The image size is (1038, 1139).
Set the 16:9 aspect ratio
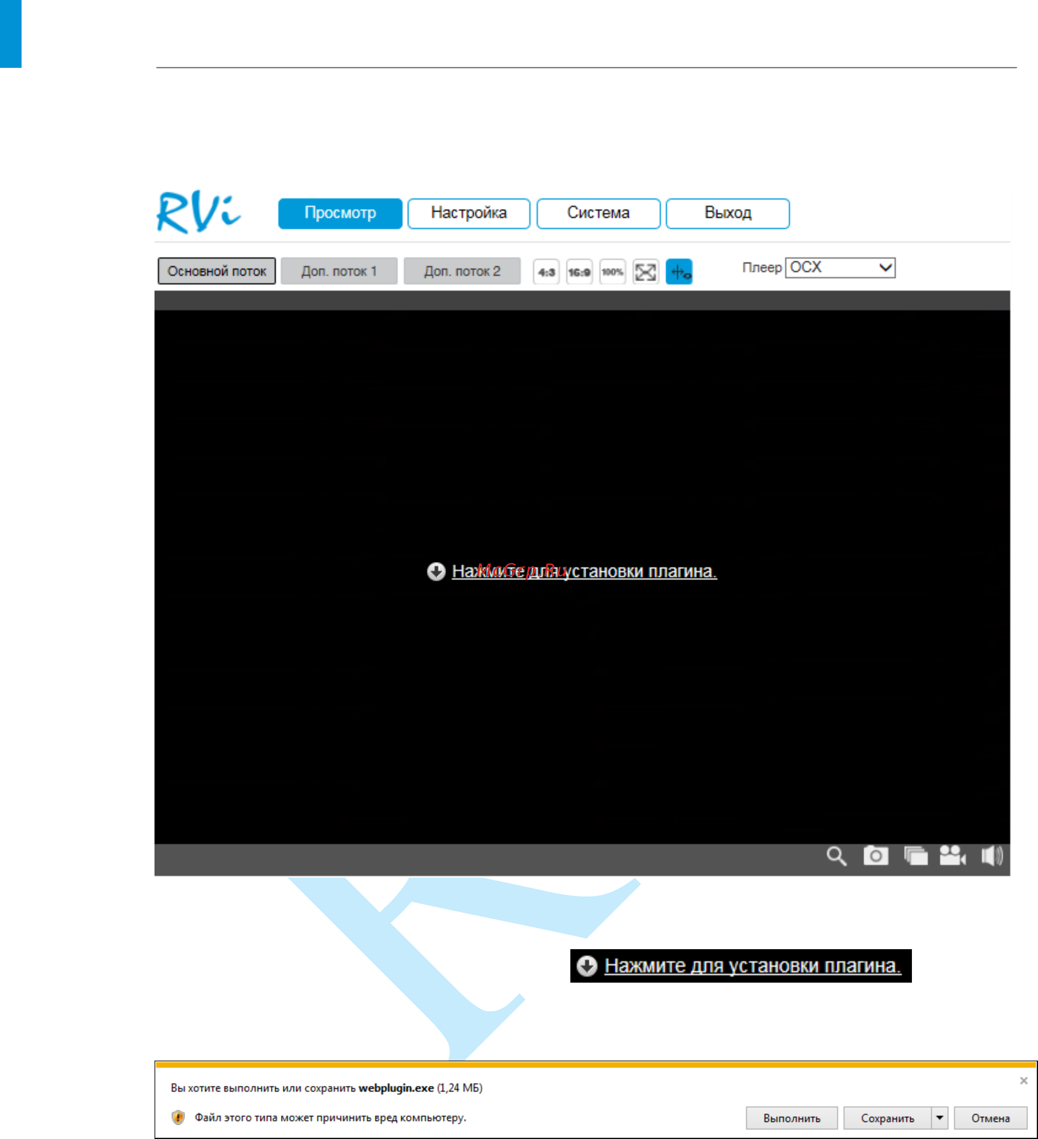579,272
